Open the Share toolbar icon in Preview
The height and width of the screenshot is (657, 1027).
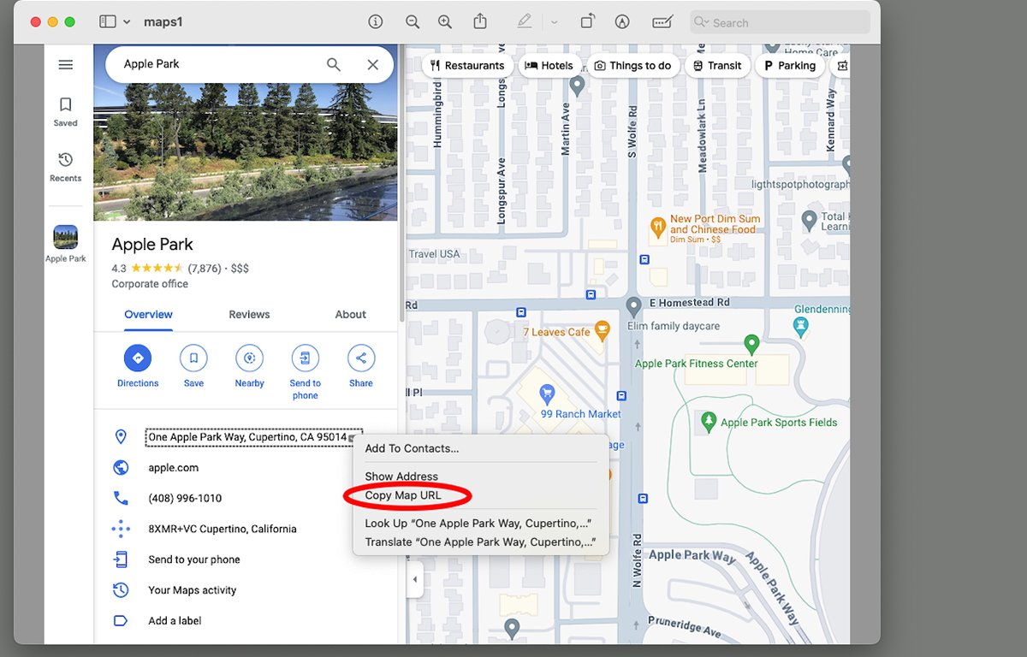tap(480, 22)
